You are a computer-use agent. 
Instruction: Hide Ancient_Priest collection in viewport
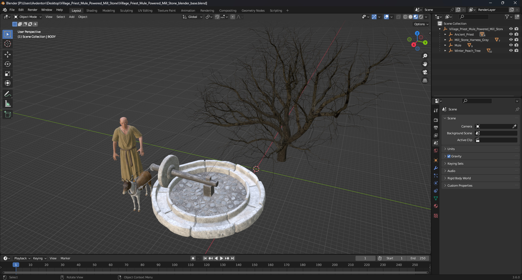511,34
